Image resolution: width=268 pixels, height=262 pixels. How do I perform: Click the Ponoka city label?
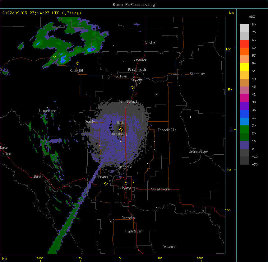[149, 42]
